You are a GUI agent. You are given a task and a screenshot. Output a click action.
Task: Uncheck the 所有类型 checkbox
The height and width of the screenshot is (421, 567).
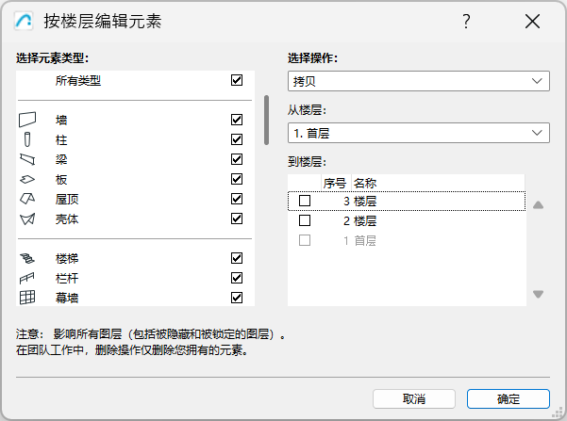point(237,81)
